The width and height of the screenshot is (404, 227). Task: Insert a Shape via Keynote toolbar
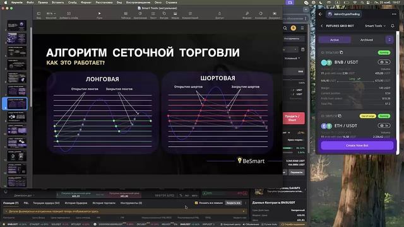click(164, 13)
